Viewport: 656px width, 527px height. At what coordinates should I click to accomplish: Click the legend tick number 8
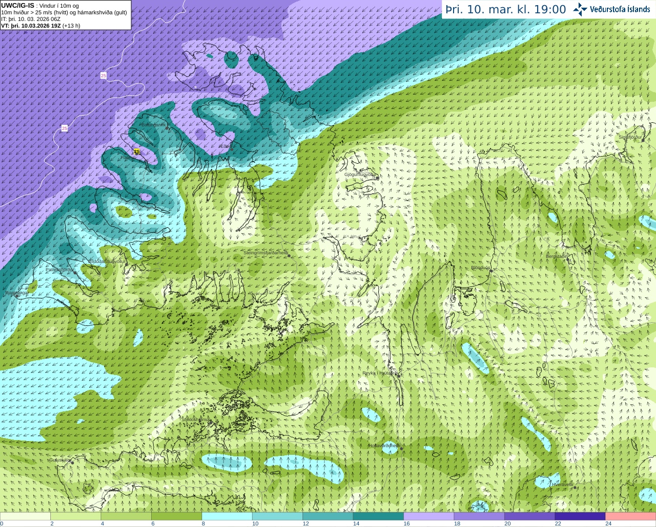203,523
